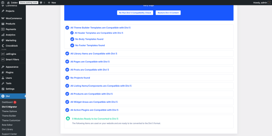Click the Tools wrench icon
Screen dimensions: 272x136
pyautogui.click(x=3, y=83)
